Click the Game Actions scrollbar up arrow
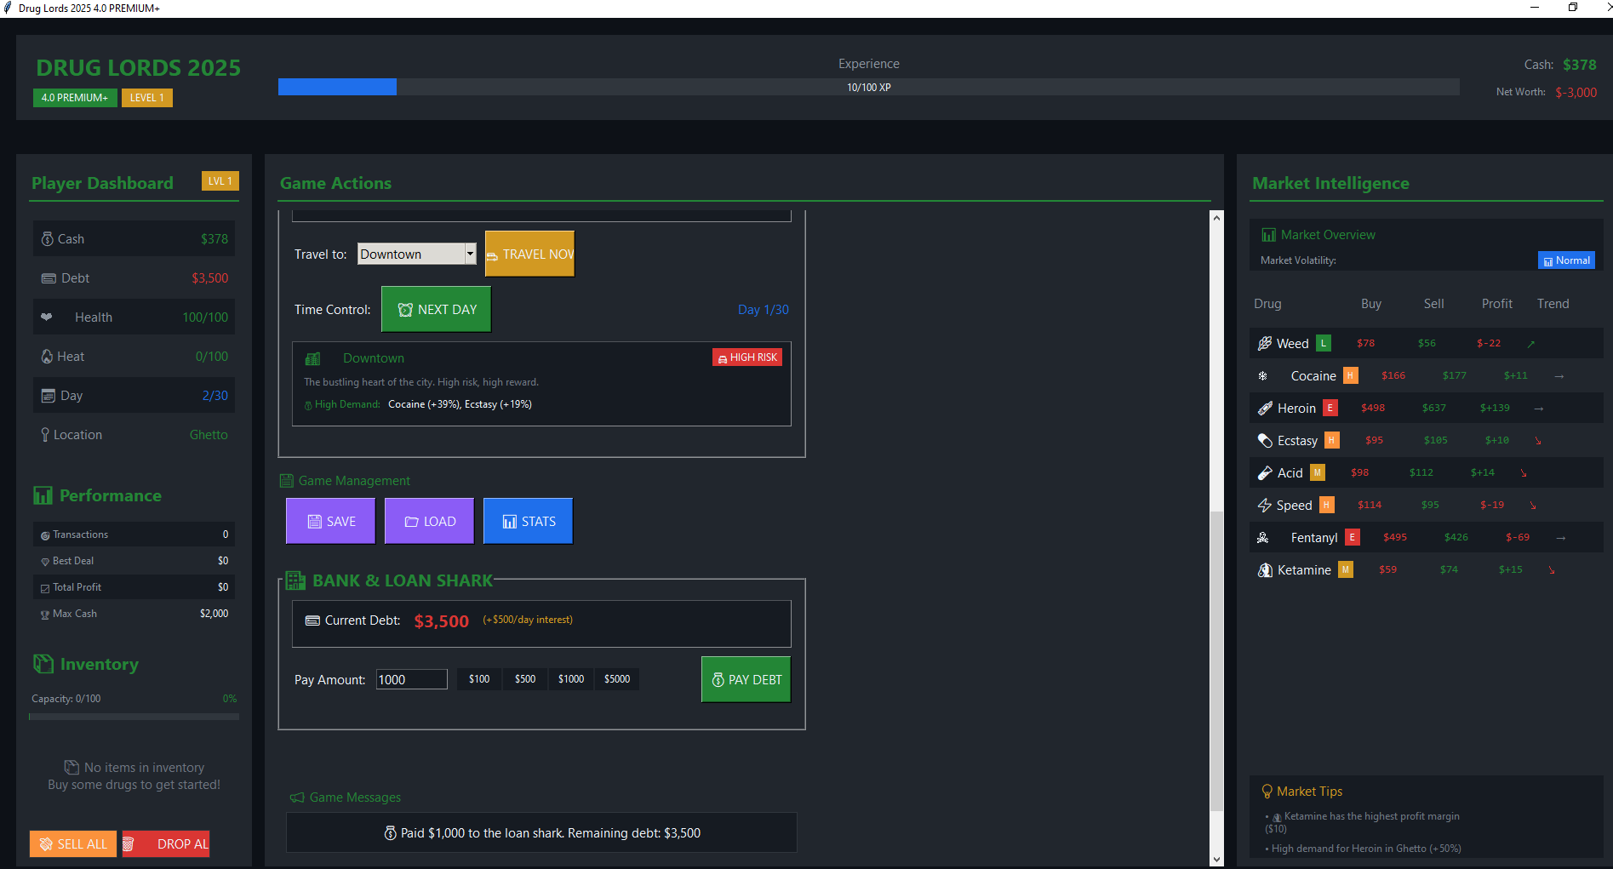Viewport: 1613px width, 869px height. click(x=1217, y=218)
